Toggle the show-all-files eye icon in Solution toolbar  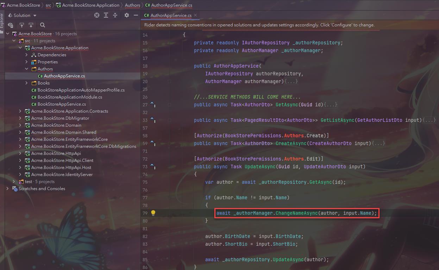point(11,25)
